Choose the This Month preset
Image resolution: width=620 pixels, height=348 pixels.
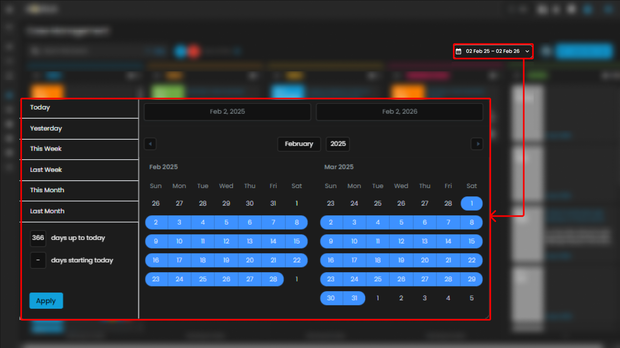[x=47, y=190]
